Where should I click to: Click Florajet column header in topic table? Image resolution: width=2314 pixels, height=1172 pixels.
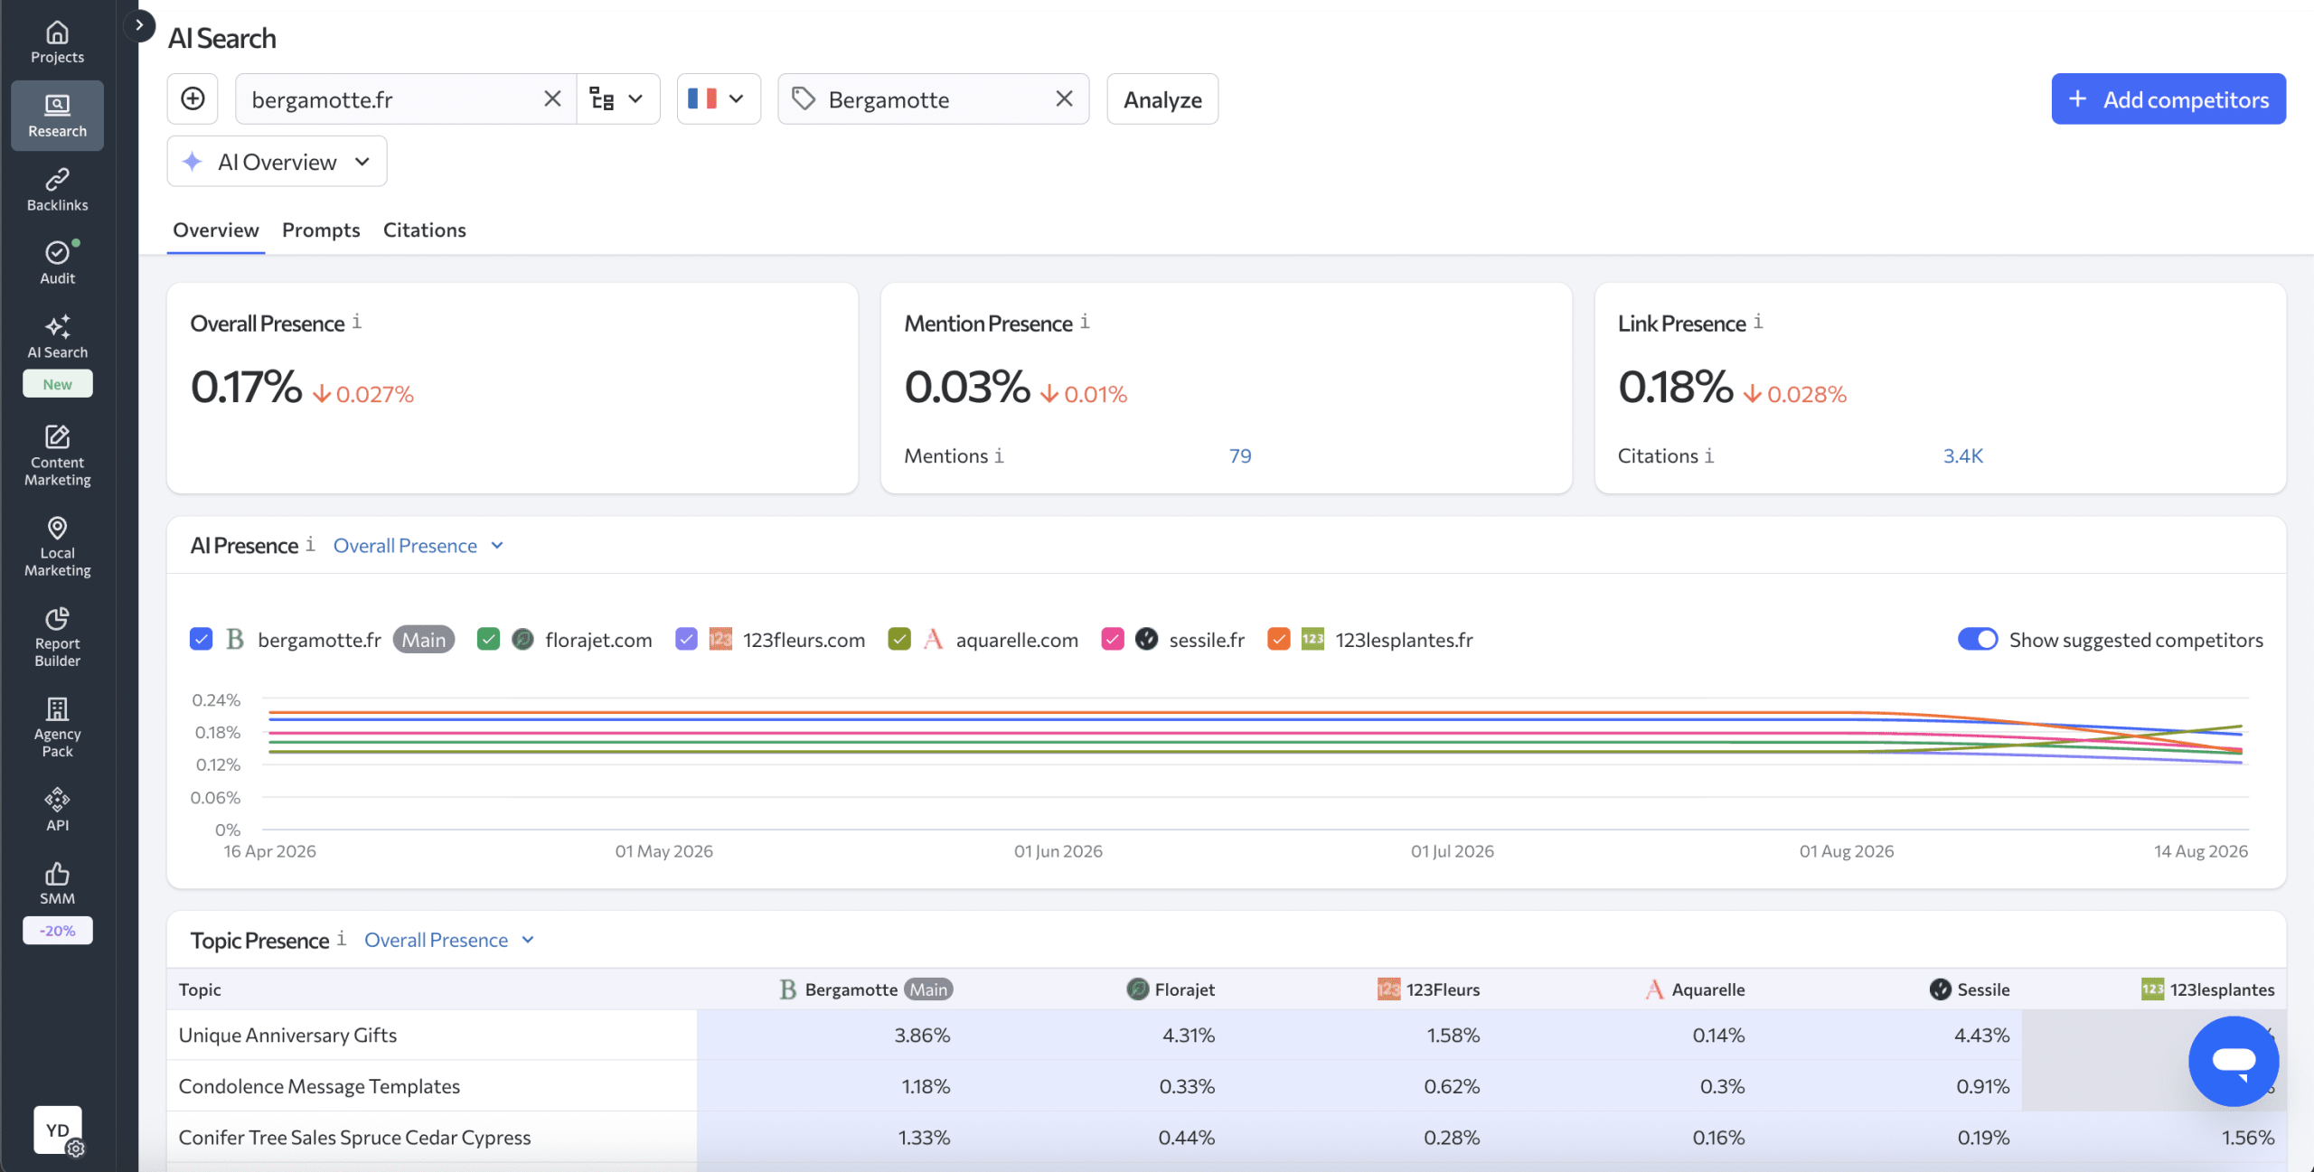pos(1170,989)
